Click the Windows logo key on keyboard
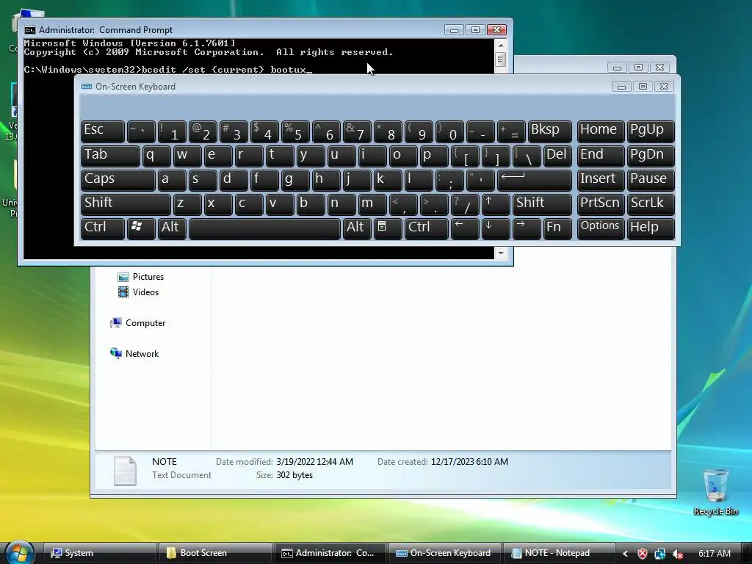Screen dimensions: 752x564 pyautogui.click(x=141, y=229)
